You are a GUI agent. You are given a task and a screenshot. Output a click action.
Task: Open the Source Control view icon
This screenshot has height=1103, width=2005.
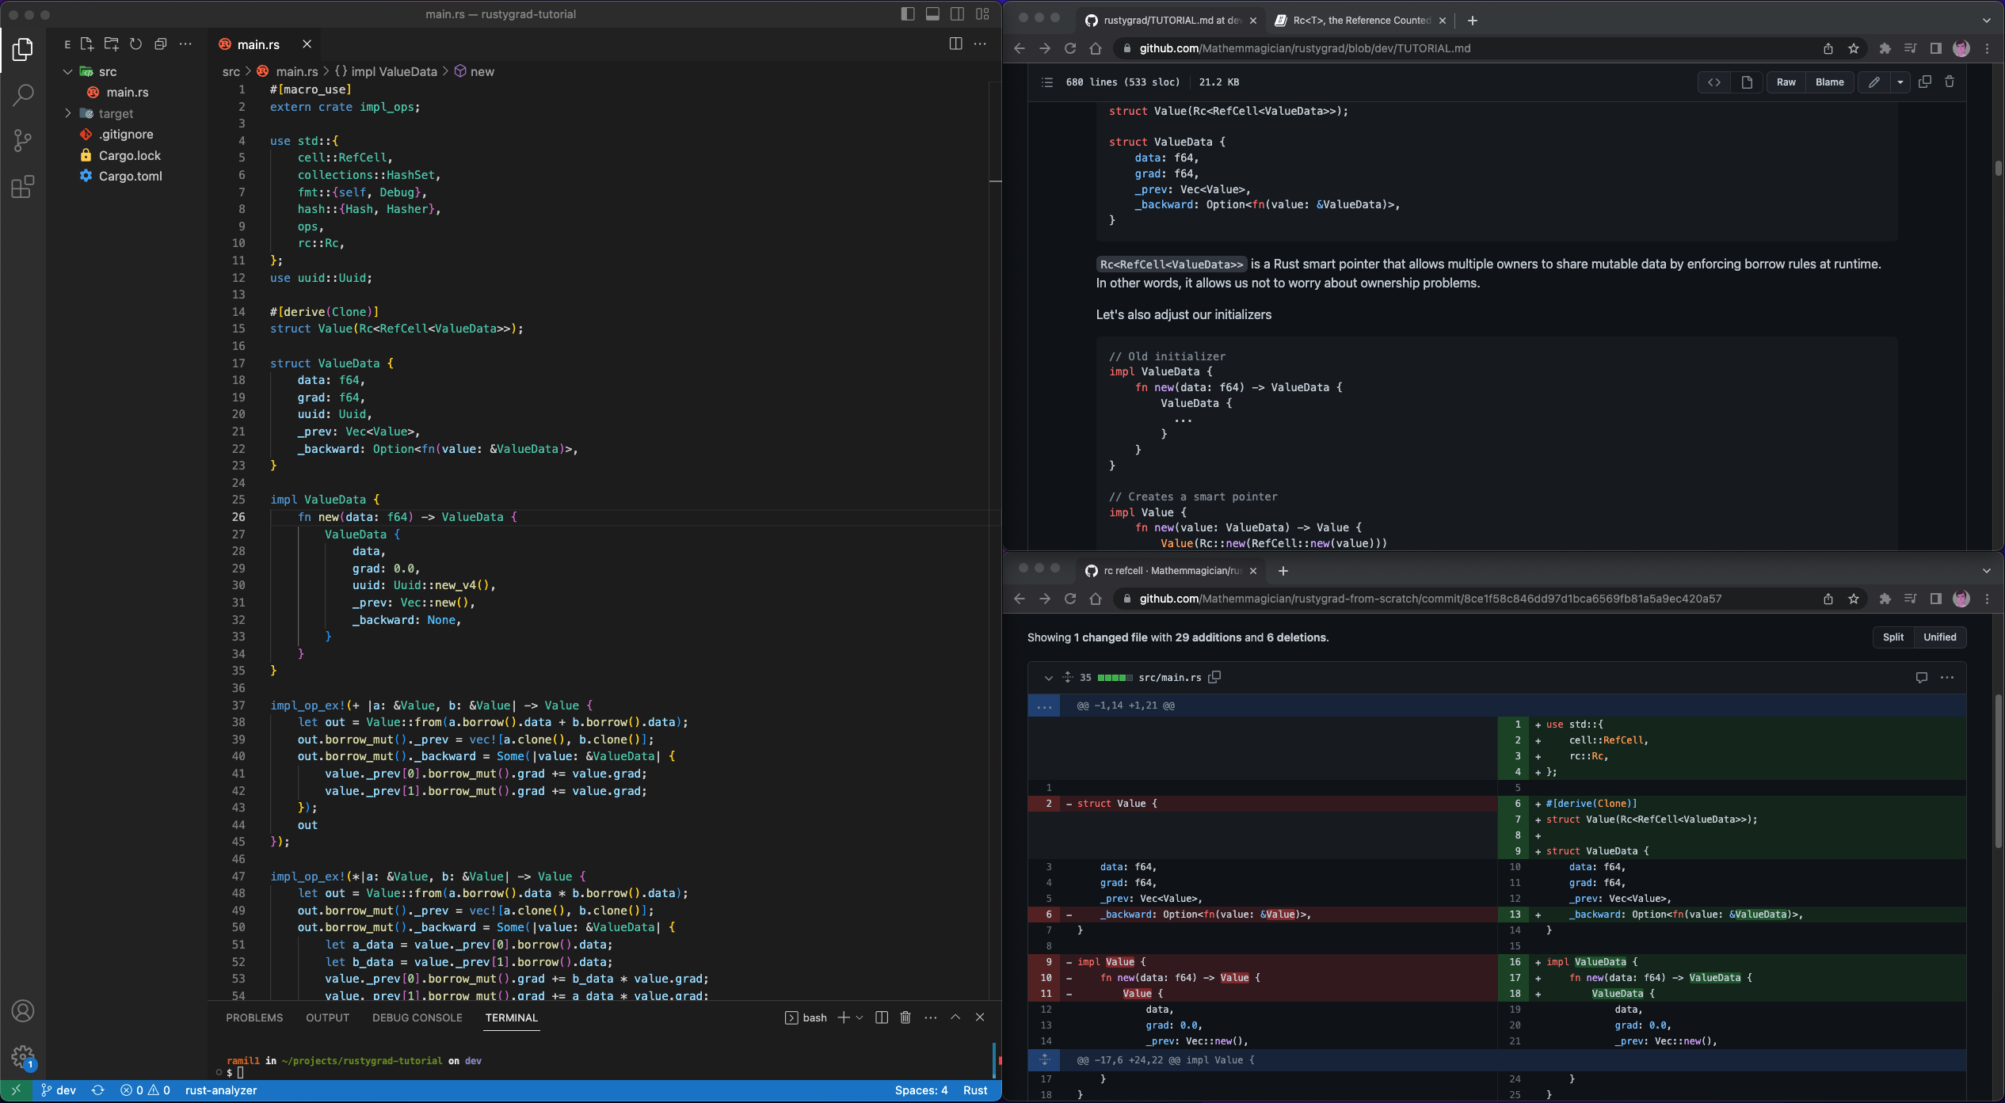pyautogui.click(x=23, y=141)
